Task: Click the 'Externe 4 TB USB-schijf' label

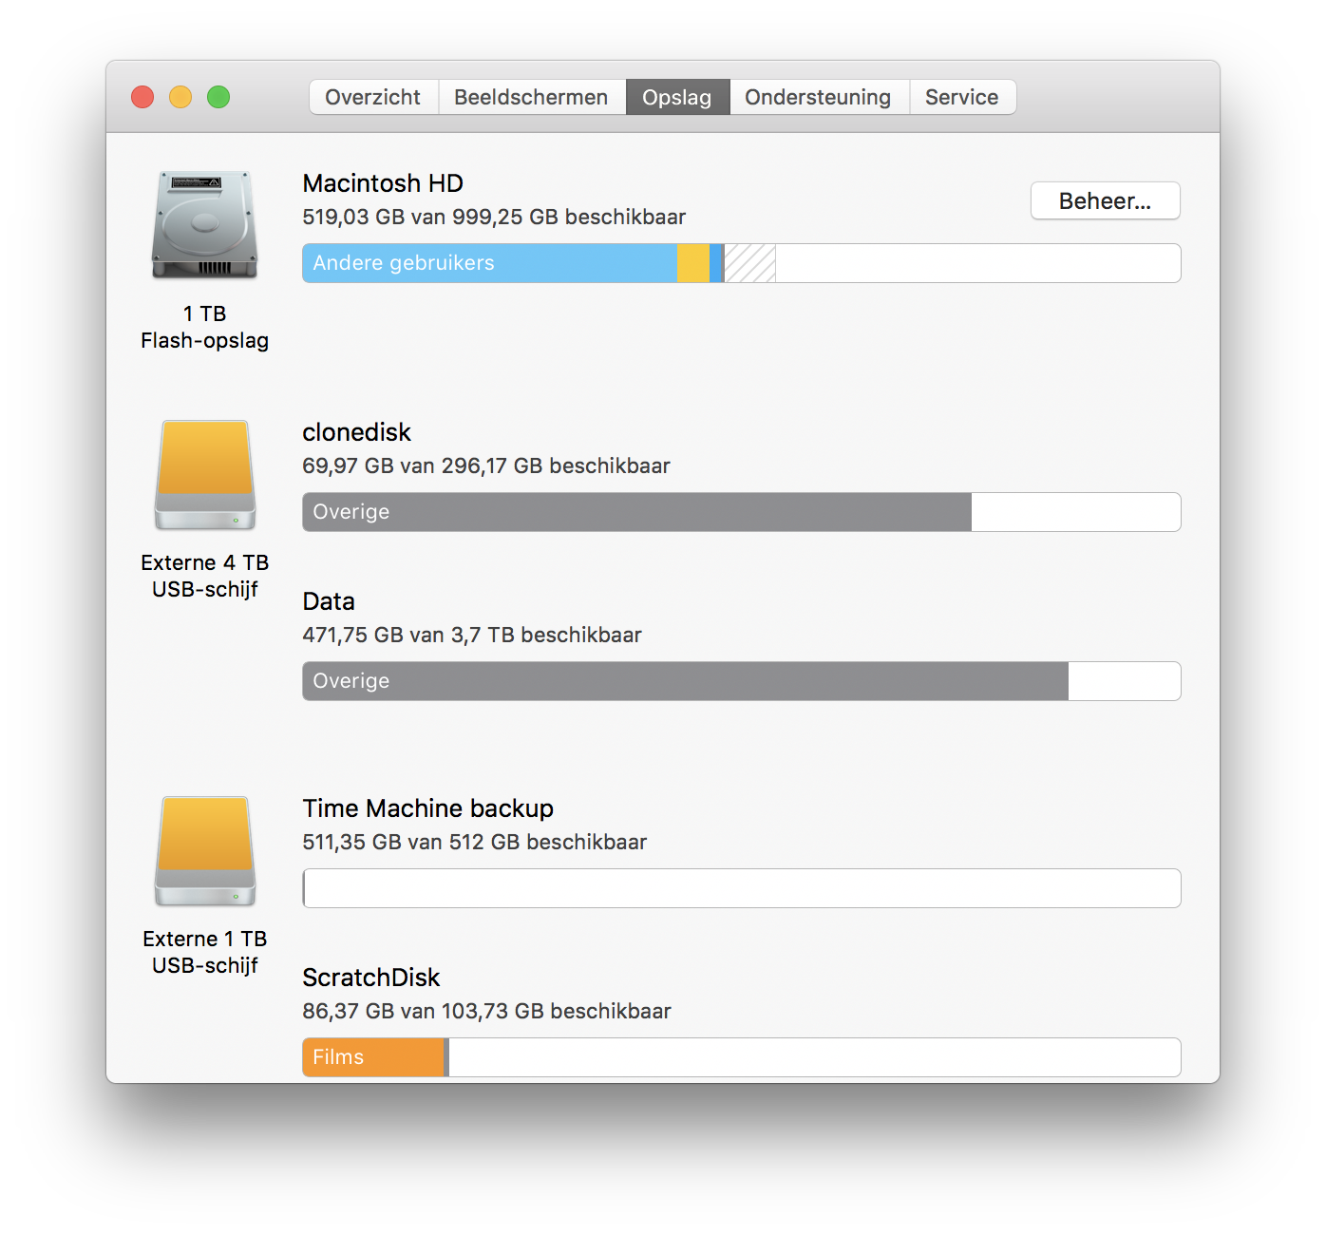Action: click(205, 576)
